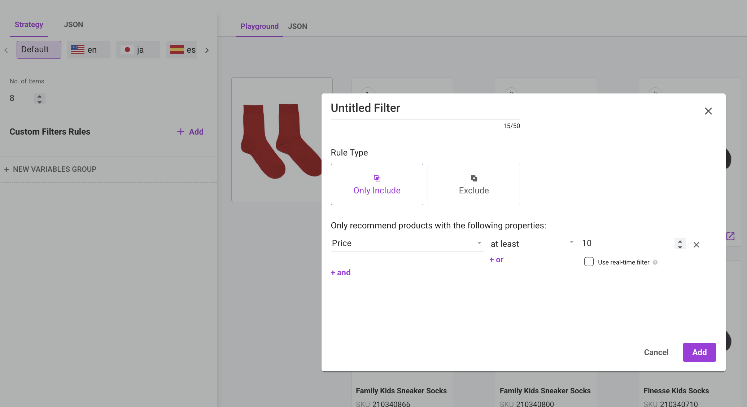
Task: Open external link icon behind dialog
Action: click(730, 236)
